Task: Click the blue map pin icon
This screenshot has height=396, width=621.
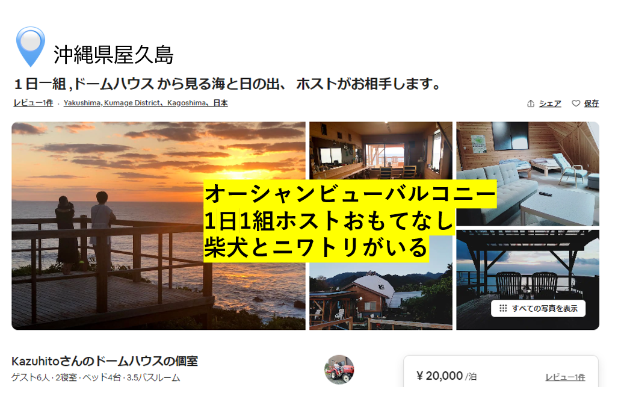Action: (31, 46)
